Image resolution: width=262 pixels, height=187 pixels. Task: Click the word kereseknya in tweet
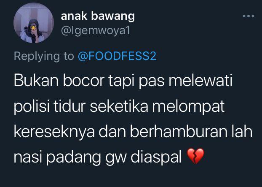(54, 132)
